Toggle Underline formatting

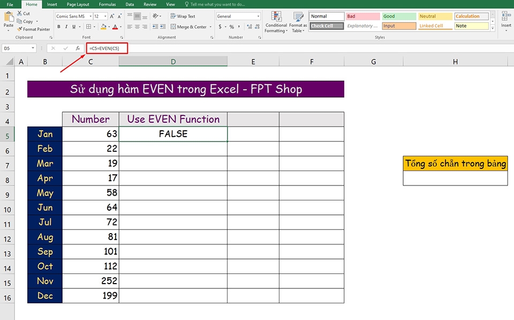coord(74,27)
